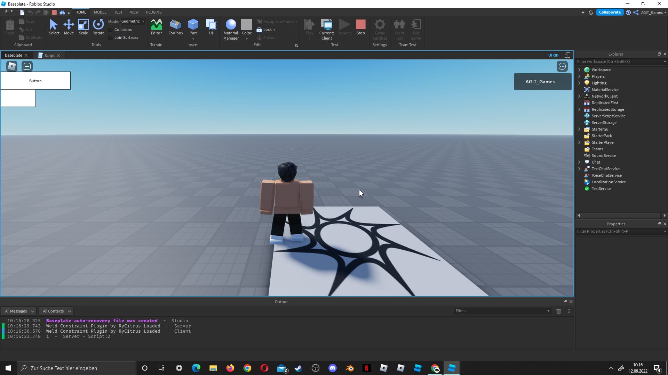
Task: Click the Collaborate button
Action: [610, 12]
